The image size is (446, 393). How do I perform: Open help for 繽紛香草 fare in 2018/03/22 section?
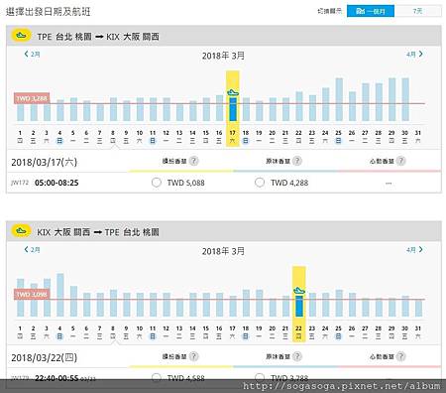(x=194, y=356)
